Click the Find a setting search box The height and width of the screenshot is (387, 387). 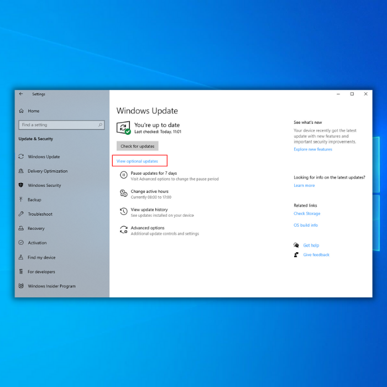61,125
